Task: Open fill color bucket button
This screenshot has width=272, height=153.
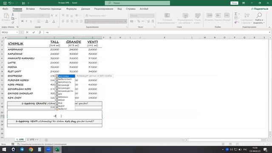Action: [x=47, y=21]
